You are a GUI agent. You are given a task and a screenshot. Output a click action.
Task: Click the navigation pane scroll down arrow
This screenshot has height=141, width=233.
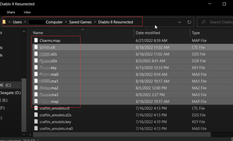tap(24, 134)
